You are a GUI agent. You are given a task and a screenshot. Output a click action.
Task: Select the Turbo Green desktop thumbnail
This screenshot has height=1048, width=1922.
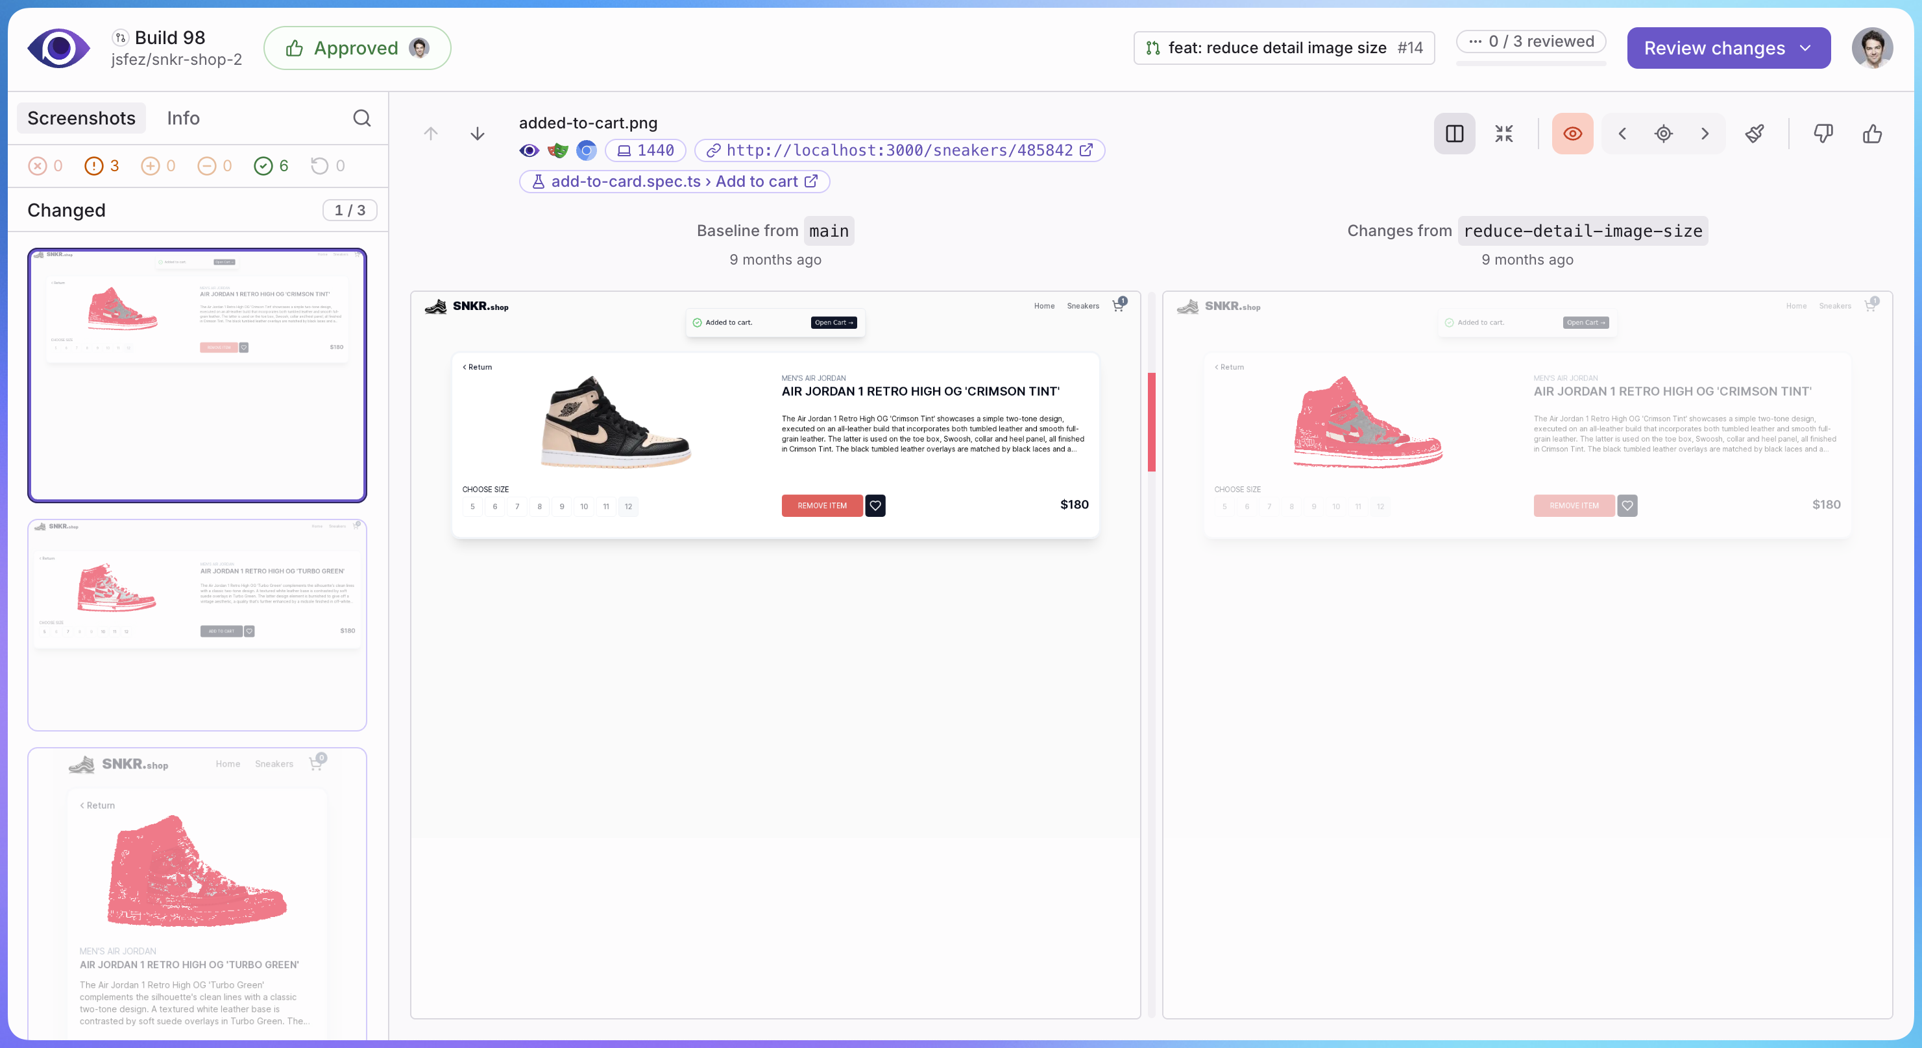pyautogui.click(x=197, y=626)
